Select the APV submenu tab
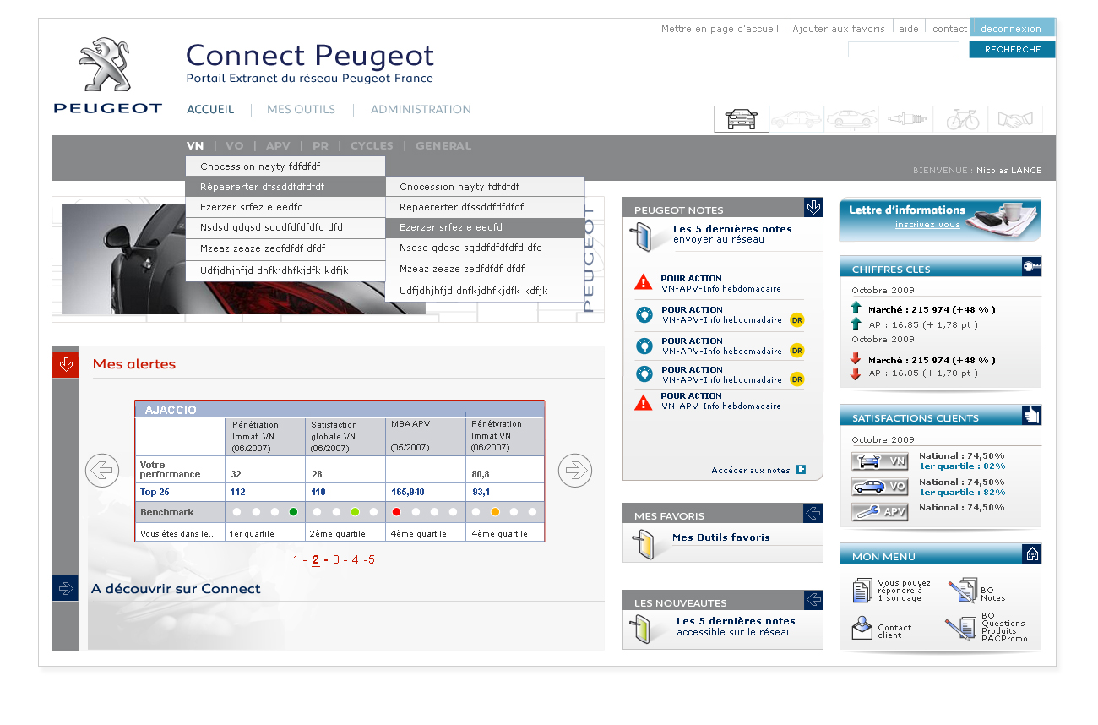 click(x=278, y=145)
